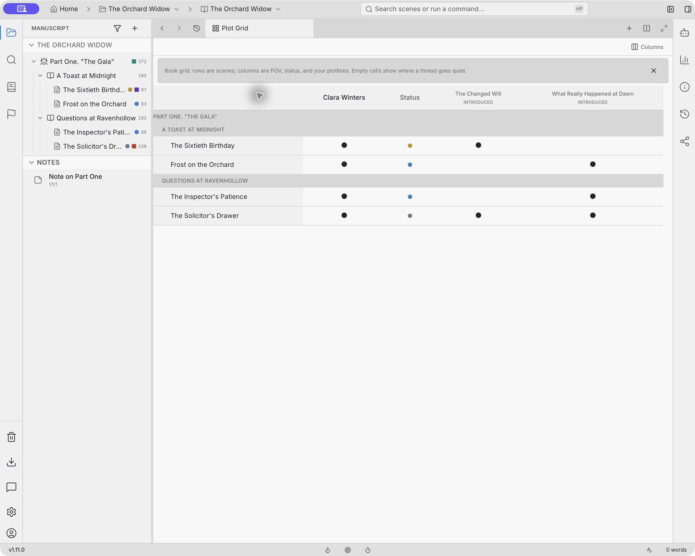Click the Status column header

(x=410, y=97)
